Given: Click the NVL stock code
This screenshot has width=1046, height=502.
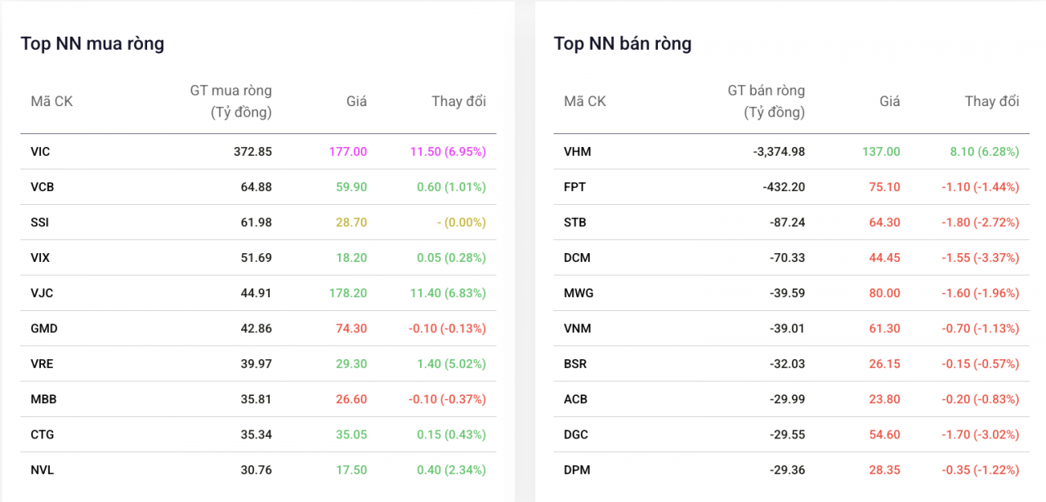Looking at the screenshot, I should tap(42, 470).
